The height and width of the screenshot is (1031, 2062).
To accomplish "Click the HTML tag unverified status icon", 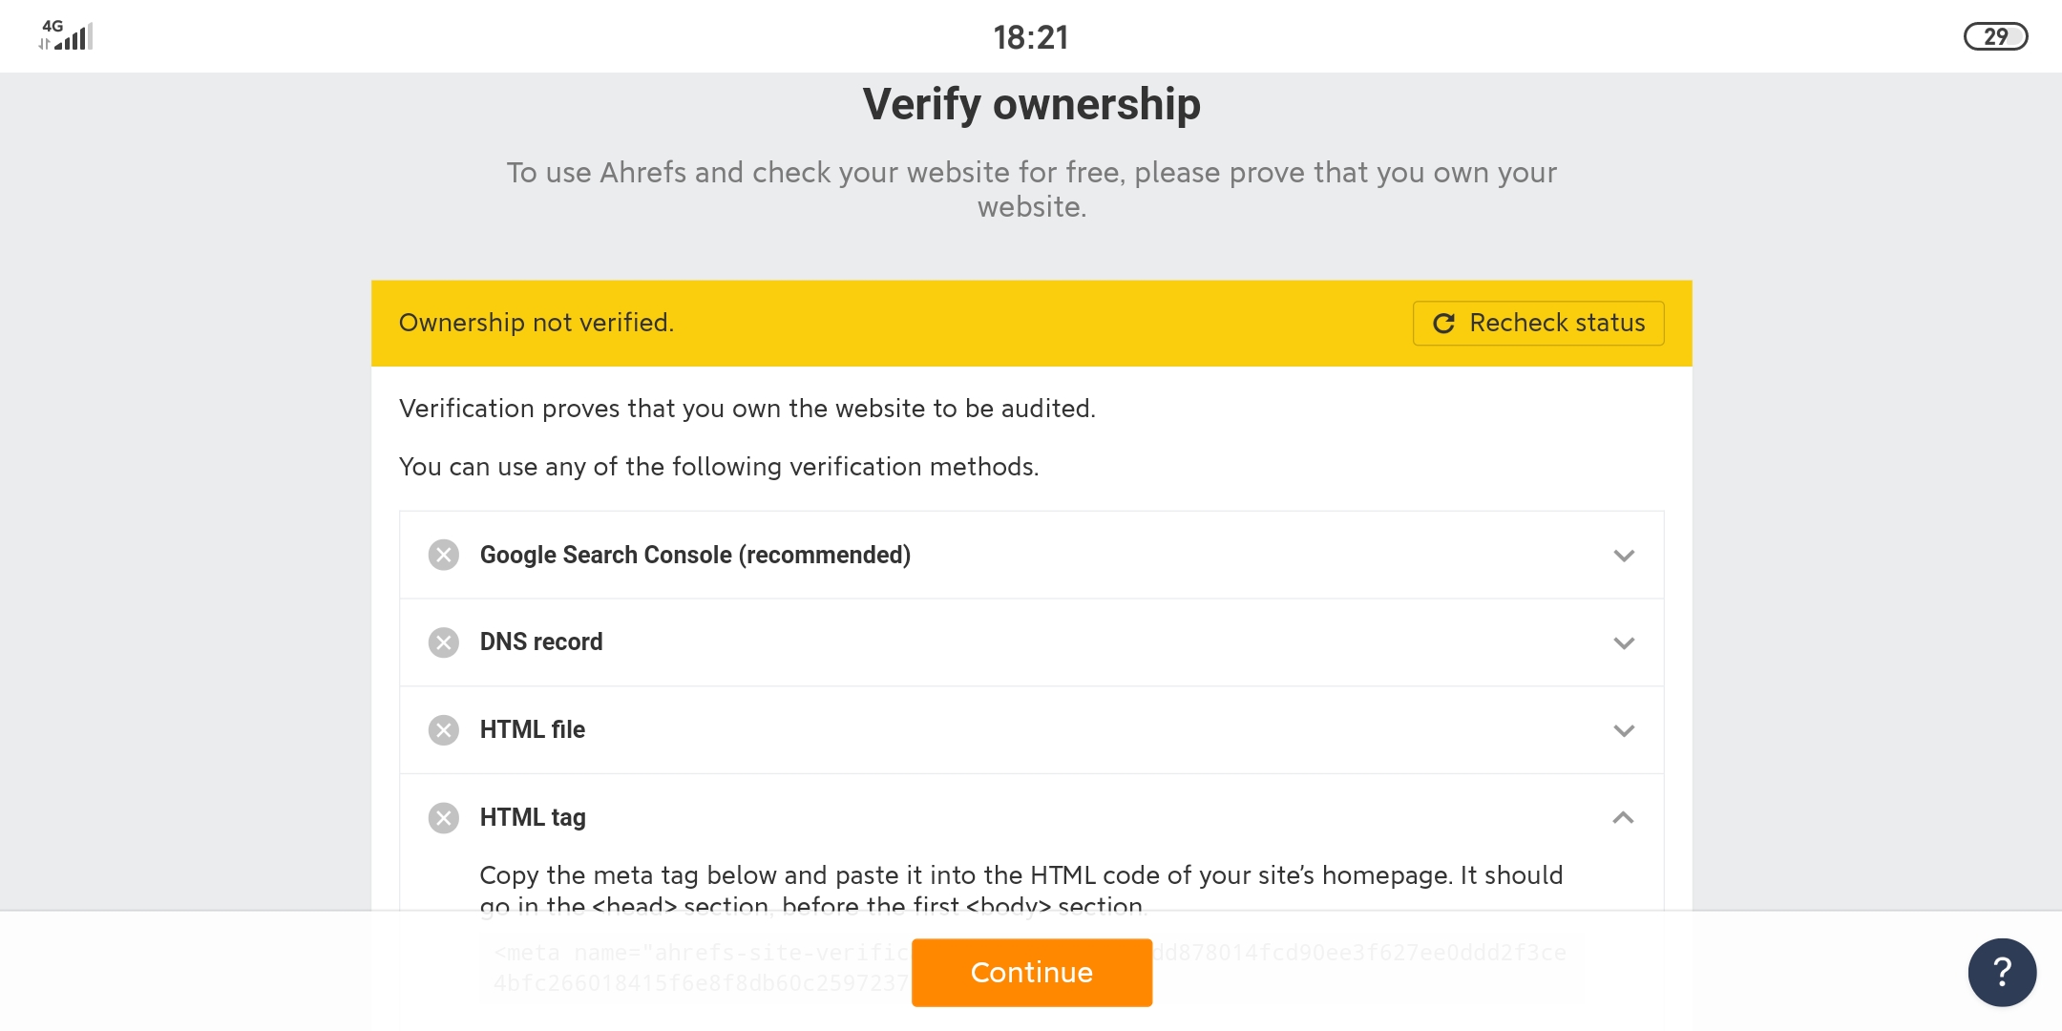I will (x=443, y=818).
